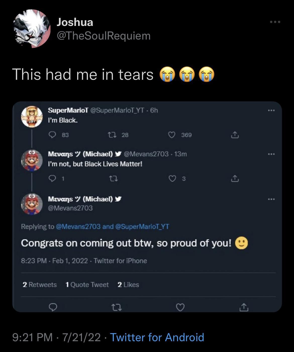Open the Twitter for Android source link
Screen dimensions: 294x352
point(157,337)
